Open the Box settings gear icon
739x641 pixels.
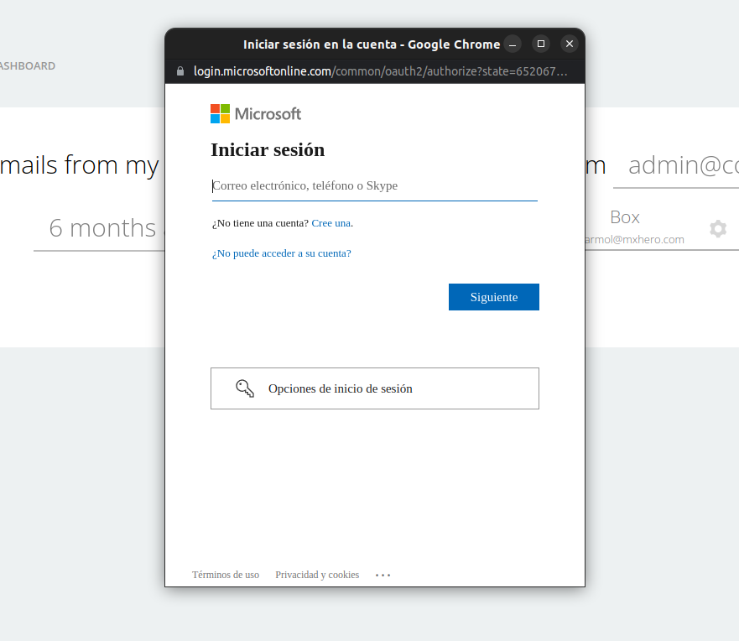coord(718,228)
